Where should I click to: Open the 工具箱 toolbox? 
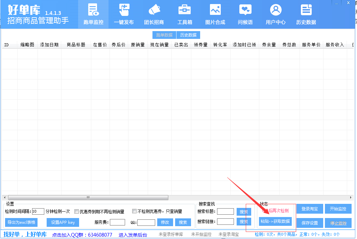click(x=185, y=14)
